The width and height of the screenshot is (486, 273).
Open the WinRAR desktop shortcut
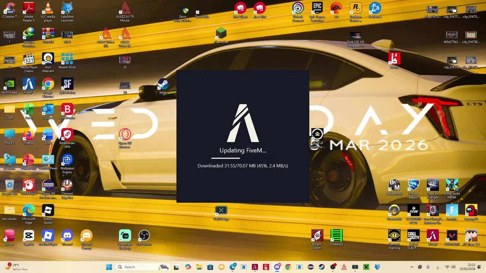(48, 36)
